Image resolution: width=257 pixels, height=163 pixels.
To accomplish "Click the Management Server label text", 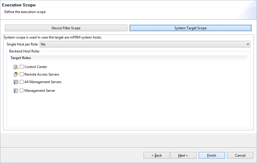I will point(40,91).
